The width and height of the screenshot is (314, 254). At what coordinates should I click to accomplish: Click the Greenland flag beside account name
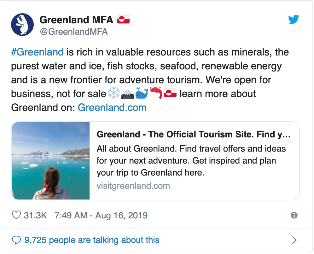click(123, 20)
